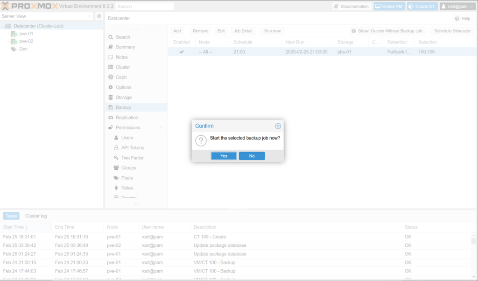
Task: Click No to cancel backup job
Action: 252,156
